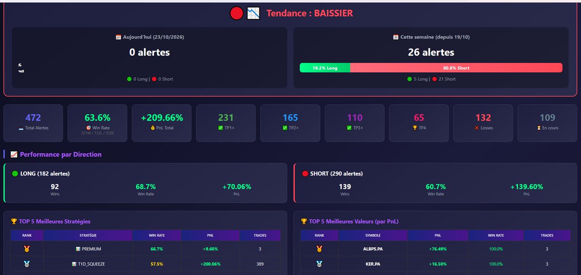Open the 472 Total Alertes card
The width and height of the screenshot is (581, 275).
pos(33,123)
